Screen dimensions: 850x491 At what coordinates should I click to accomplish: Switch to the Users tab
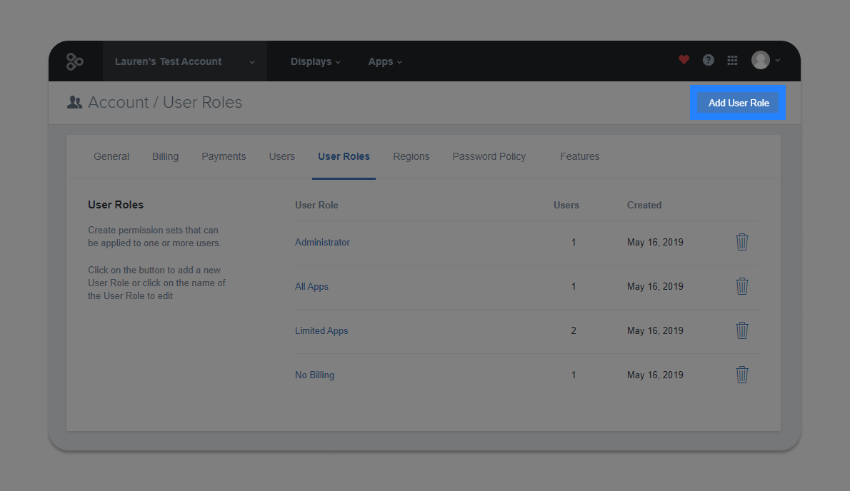[282, 156]
